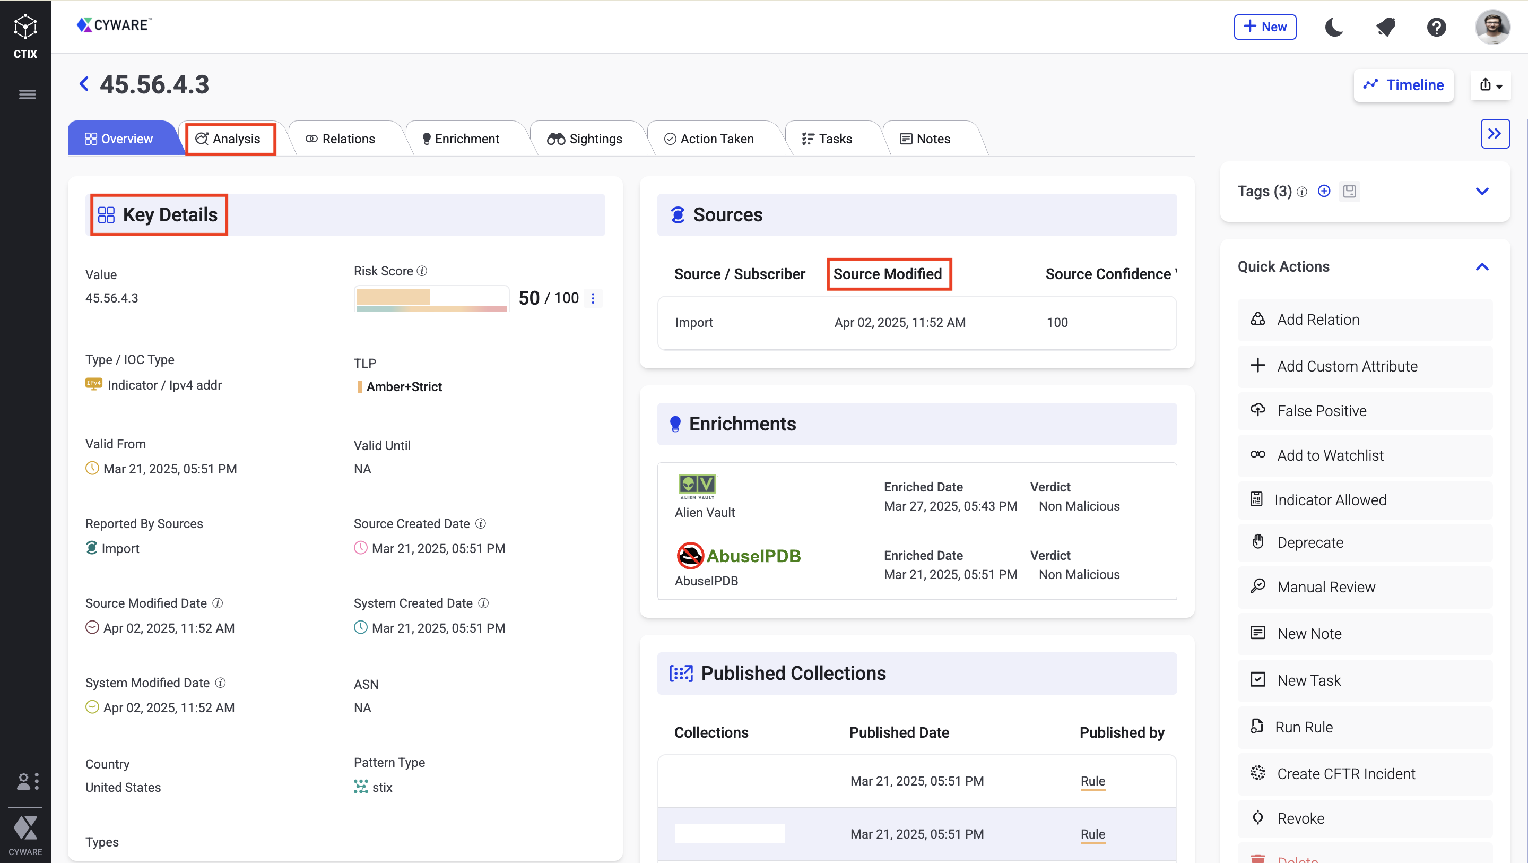Open Risk Score three-dot options menu
Viewport: 1528px width, 863px height.
point(593,298)
